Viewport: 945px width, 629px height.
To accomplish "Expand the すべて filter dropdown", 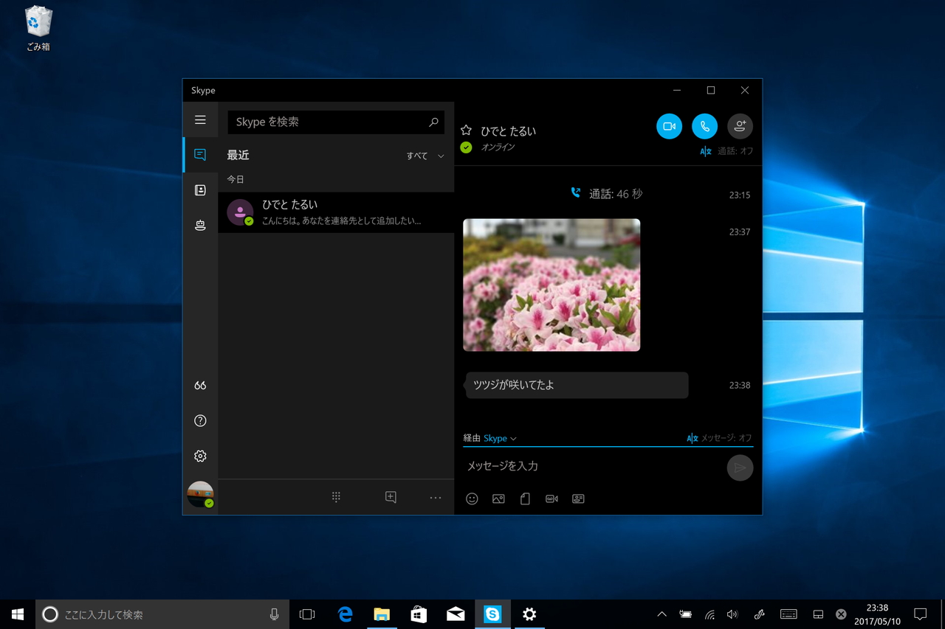I will (425, 156).
